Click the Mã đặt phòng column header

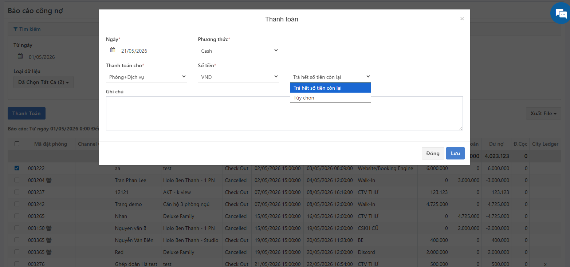coord(51,144)
